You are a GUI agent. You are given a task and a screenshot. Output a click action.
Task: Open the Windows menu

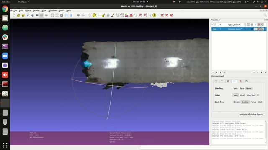point(53,10)
